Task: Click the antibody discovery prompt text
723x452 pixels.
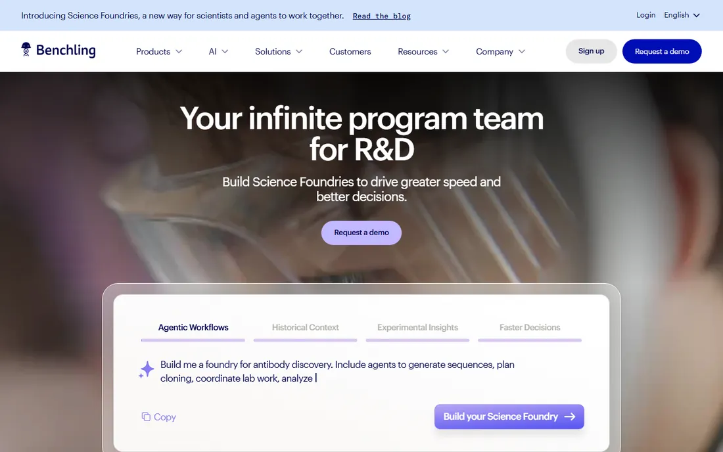Action: (338, 371)
